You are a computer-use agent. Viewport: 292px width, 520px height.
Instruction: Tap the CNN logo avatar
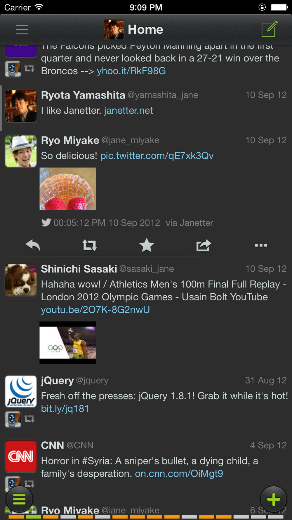pos(21,456)
